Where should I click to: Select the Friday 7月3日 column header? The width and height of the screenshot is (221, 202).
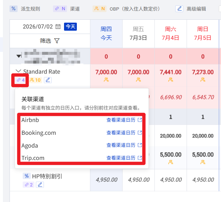(x=138, y=34)
